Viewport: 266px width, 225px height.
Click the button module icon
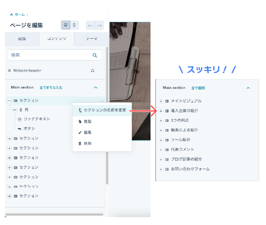point(20,129)
